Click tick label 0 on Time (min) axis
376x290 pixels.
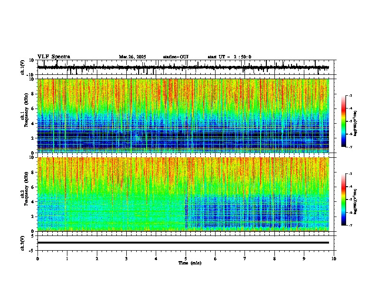click(38, 259)
